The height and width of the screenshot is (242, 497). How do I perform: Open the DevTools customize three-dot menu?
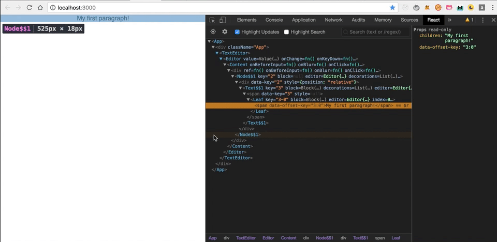point(483,20)
